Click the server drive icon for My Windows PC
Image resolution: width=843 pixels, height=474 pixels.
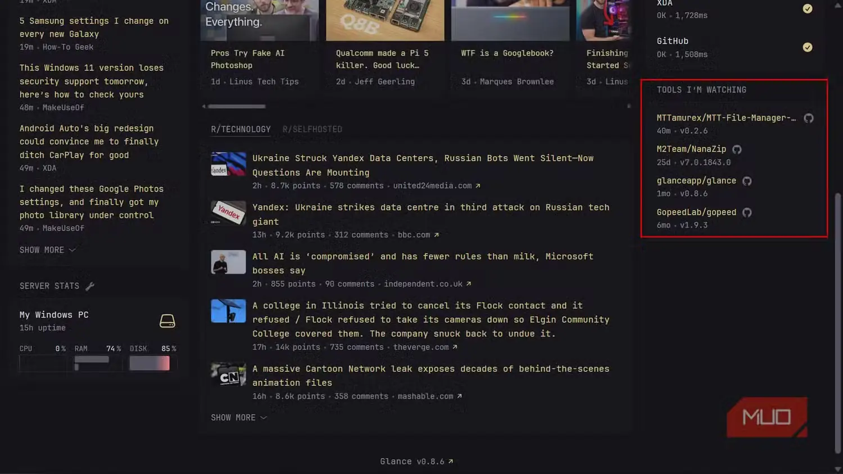point(167,321)
